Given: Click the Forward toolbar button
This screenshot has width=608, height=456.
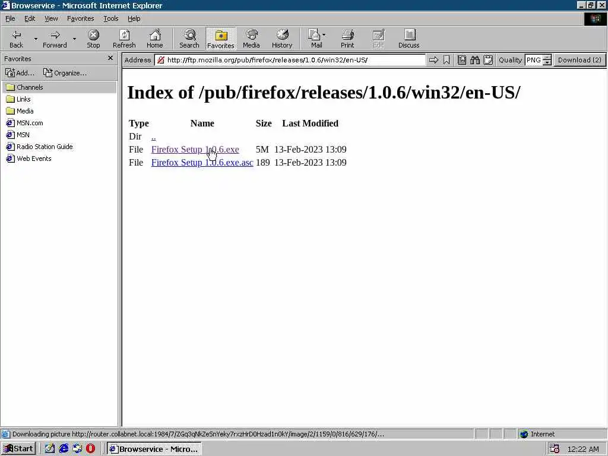Looking at the screenshot, I should (x=55, y=39).
